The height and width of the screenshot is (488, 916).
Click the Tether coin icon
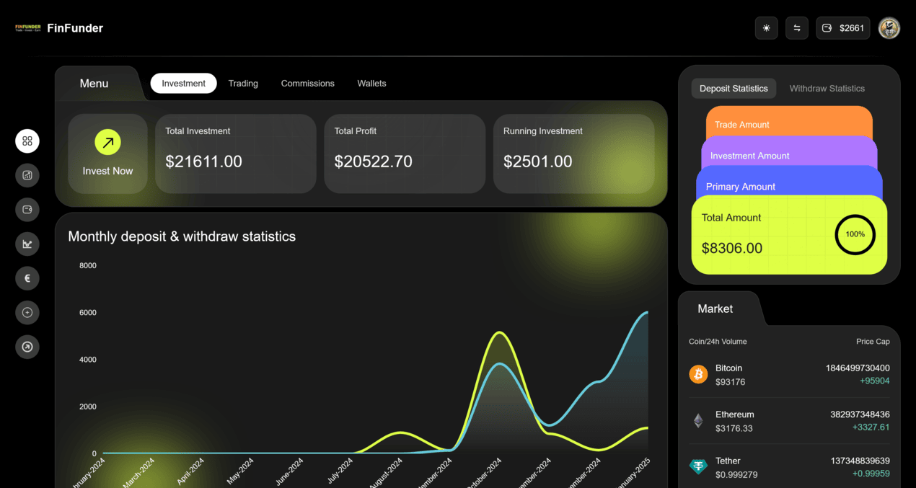(698, 467)
